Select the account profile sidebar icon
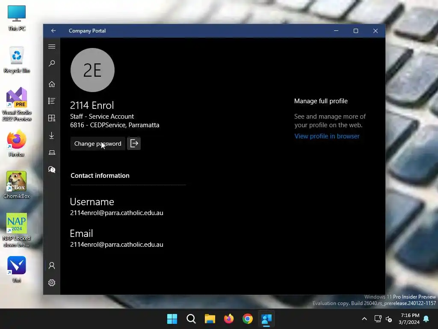Viewport: 438px width, 329px height. point(52,266)
